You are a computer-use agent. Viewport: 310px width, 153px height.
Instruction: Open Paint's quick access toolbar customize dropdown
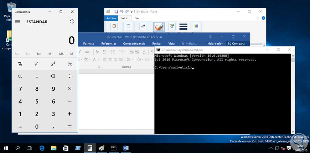[x=132, y=12]
